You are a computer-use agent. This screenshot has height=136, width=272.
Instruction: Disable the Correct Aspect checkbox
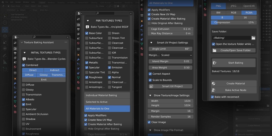(x=150, y=74)
